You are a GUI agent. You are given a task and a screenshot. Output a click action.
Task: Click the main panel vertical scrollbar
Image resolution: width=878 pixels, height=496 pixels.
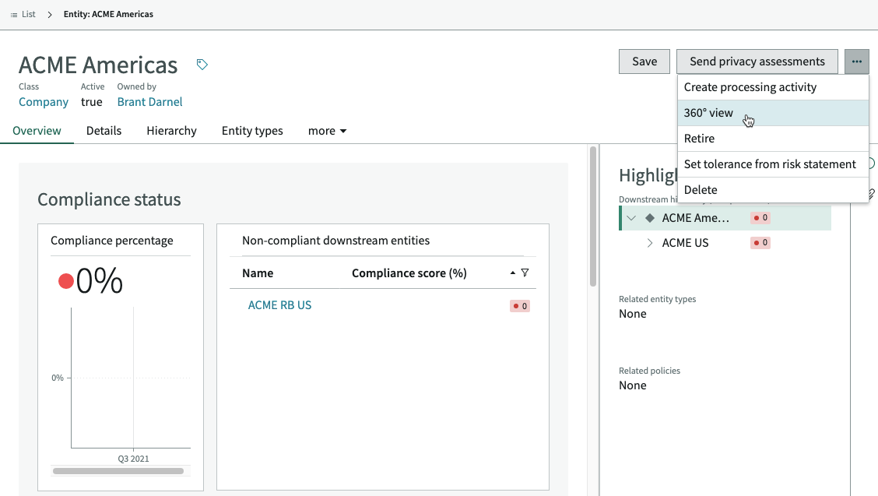point(592,216)
